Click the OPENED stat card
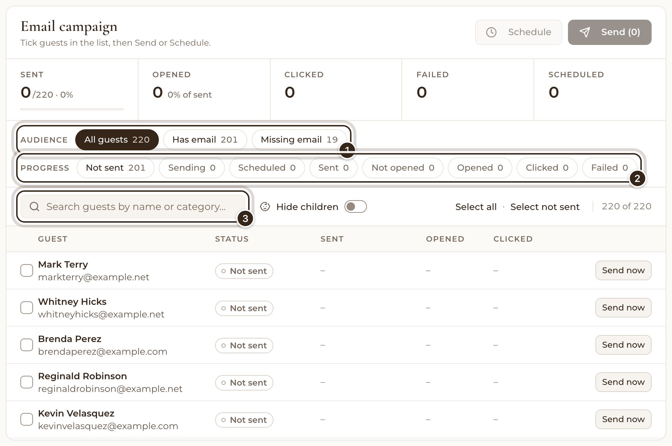672x446 pixels. (x=204, y=90)
